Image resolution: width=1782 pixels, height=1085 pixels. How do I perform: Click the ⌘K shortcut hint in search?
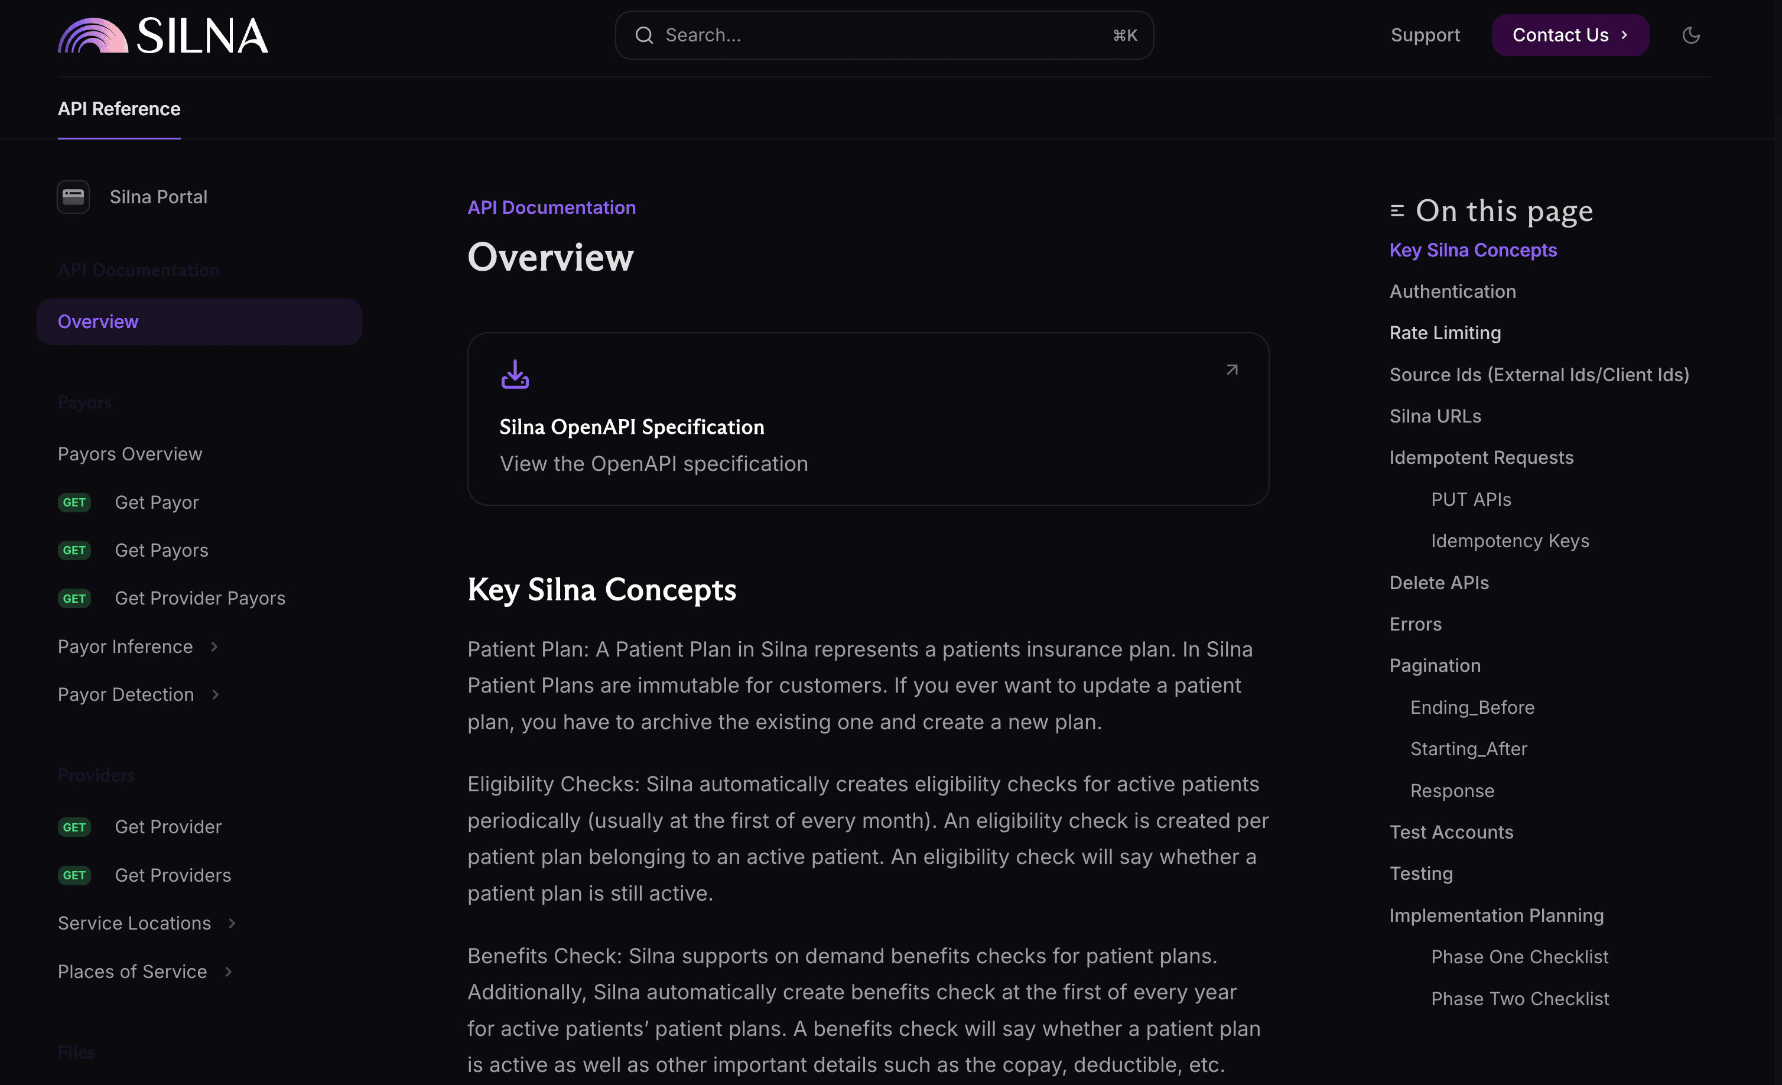[x=1124, y=35]
